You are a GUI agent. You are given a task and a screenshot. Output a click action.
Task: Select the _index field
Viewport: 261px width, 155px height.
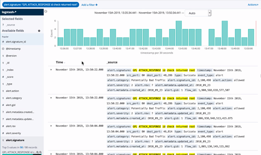(x=22, y=70)
